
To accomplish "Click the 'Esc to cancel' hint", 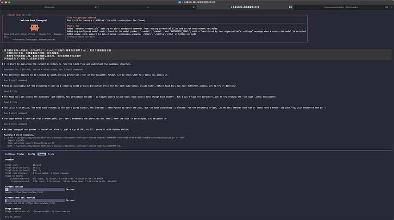I will 13,217.
